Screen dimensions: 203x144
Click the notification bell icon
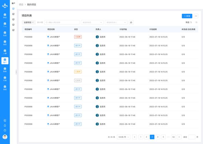5,126
